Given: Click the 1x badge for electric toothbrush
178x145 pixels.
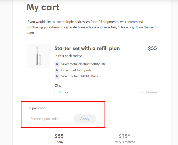Looking at the screenshot, I should point(57,64).
